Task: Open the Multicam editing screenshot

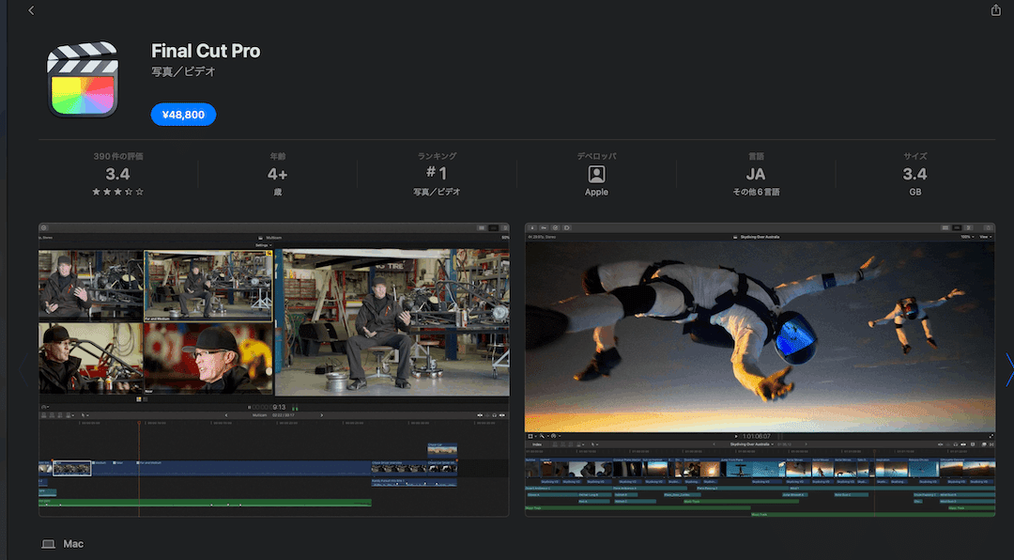Action: [273, 369]
